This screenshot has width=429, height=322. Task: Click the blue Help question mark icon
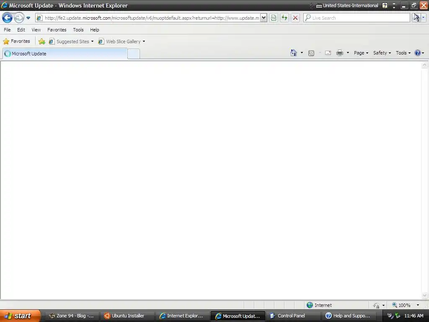tap(418, 53)
